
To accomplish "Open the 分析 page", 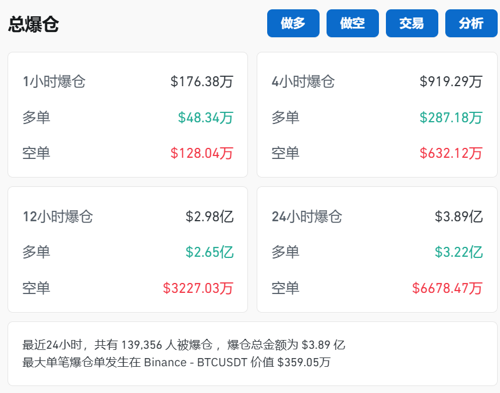I will [471, 23].
